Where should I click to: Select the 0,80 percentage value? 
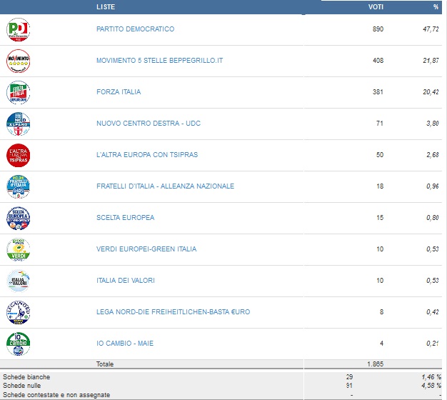coord(433,218)
